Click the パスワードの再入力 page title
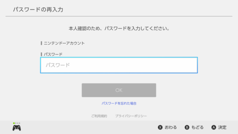Viewport: 238px width, 134px height. pos(38,10)
